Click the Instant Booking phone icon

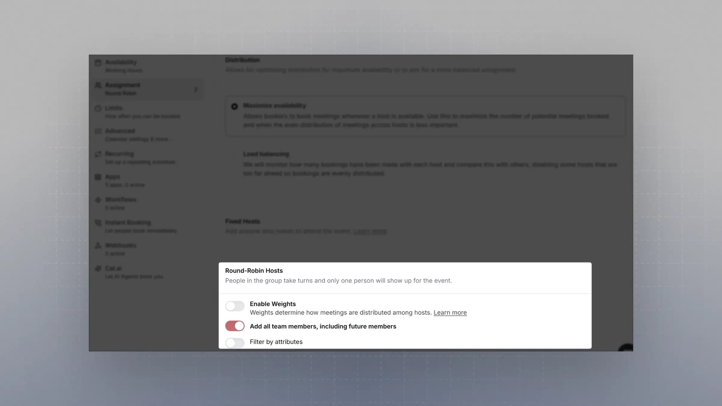click(x=98, y=223)
